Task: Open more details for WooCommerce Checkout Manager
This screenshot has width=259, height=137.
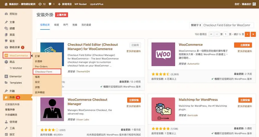Action: click(134, 106)
